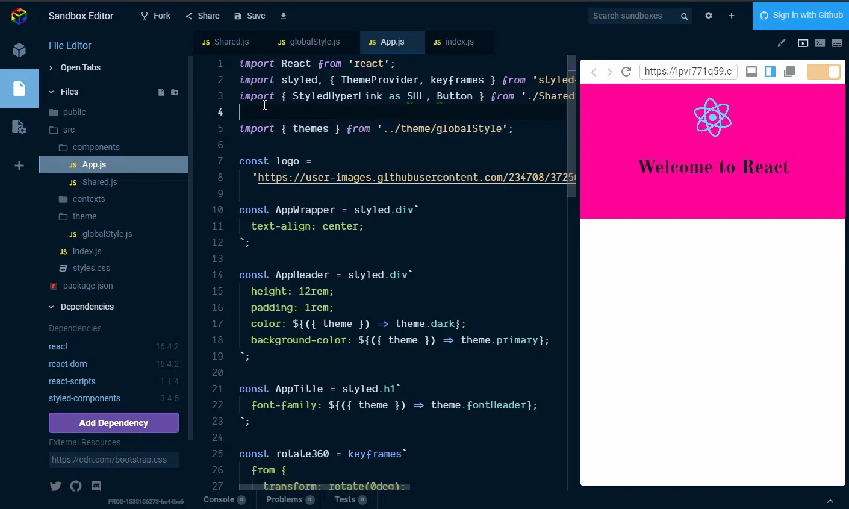Click the Add Dependency button
The height and width of the screenshot is (509, 849).
click(113, 423)
